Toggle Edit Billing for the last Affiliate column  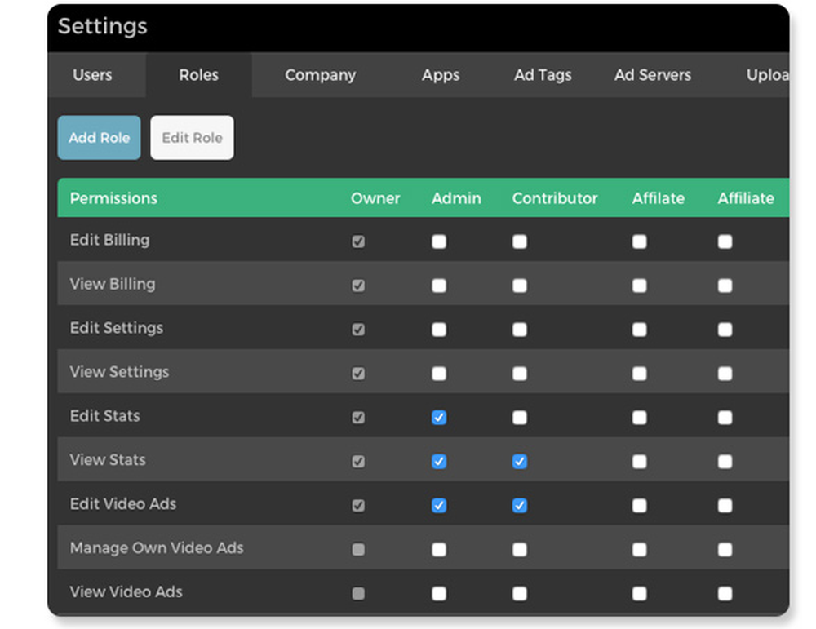[725, 241]
